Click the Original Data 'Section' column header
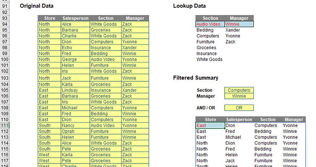Viewport: 316px width, 167px height. click(106, 18)
